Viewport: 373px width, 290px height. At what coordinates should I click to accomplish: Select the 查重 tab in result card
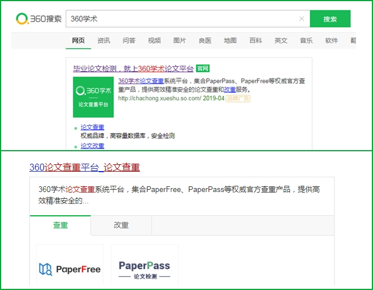tap(60, 225)
